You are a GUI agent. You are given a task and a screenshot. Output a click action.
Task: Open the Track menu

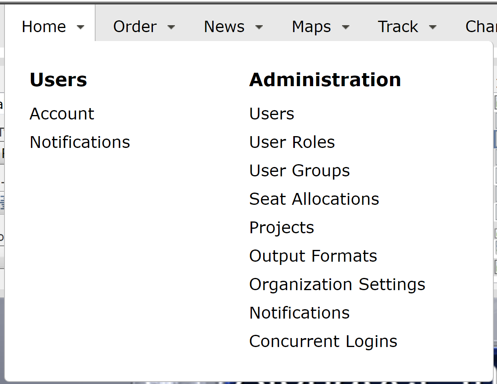point(398,27)
